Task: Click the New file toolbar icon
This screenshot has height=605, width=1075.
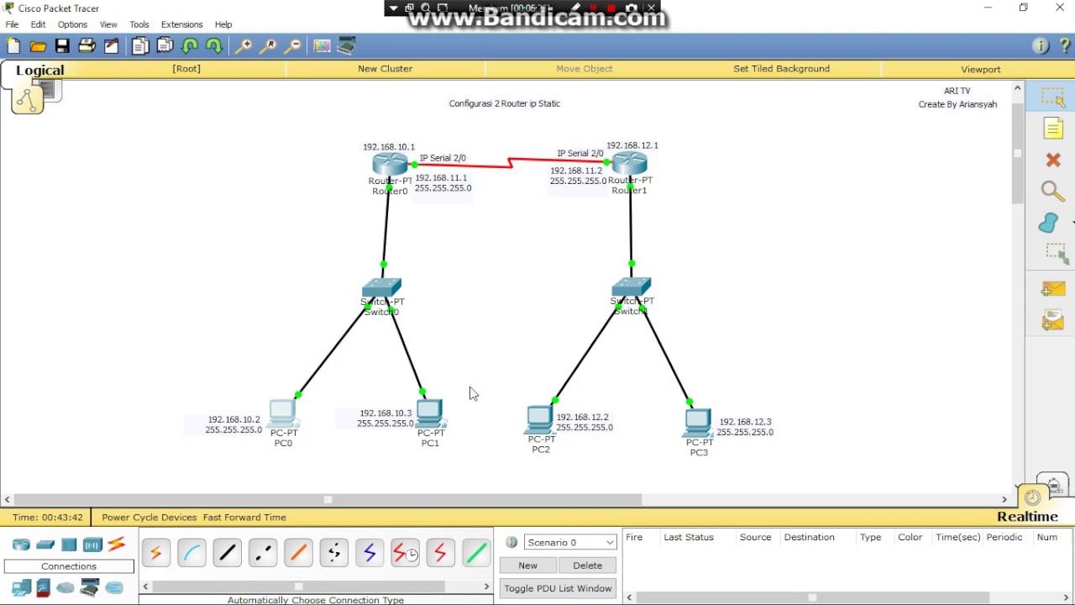Action: pyautogui.click(x=13, y=46)
